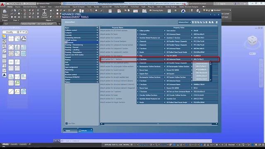Click the Drawing Styles ribbon button
The image size is (265, 149).
(x=157, y=10)
